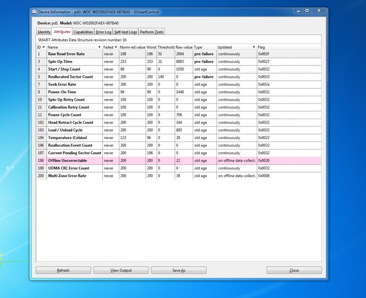
Task: Click raw value 885 in Load / Unload Cycle row
Action: coord(179,130)
